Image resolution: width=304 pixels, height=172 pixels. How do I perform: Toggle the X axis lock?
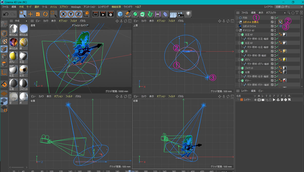[63, 14]
